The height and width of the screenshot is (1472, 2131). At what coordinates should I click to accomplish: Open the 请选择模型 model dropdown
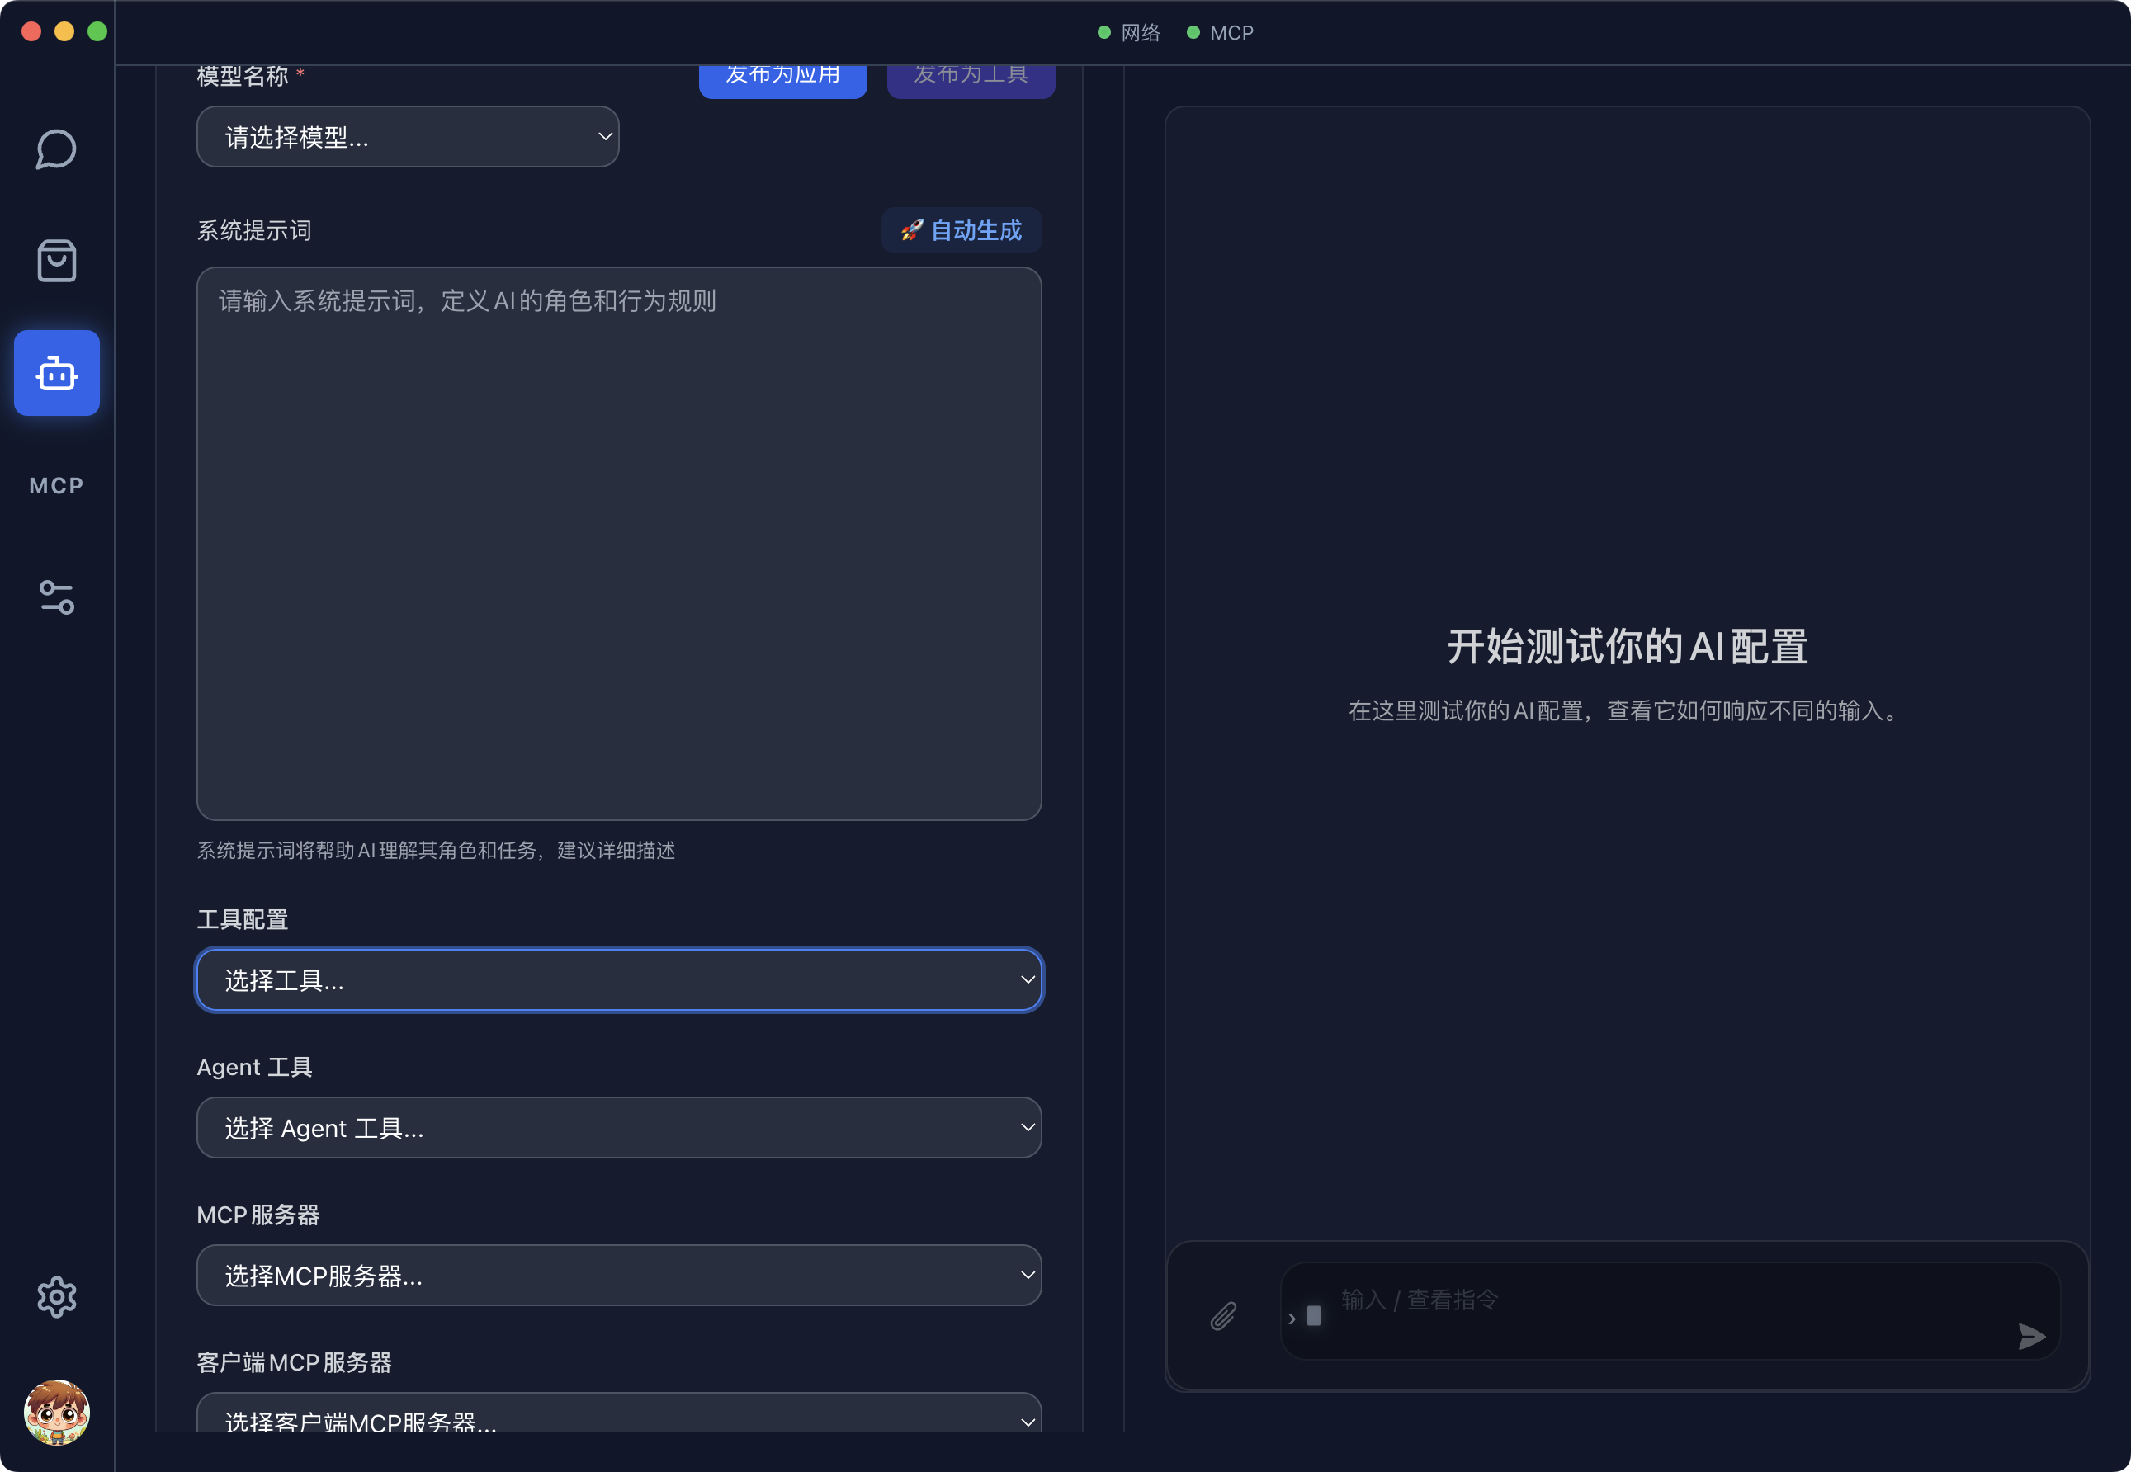407,138
